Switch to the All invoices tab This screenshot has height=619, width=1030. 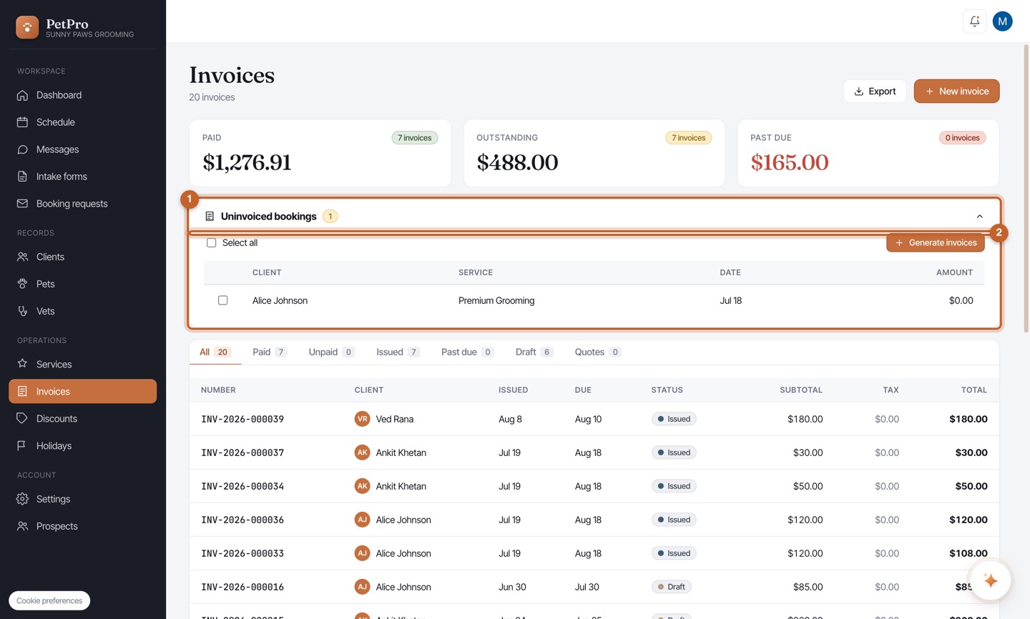point(215,352)
